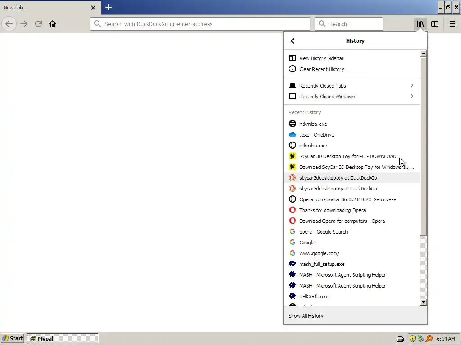Click the OneDrive cloud icon in history

coord(292,135)
